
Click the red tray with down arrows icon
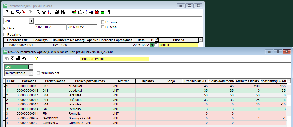coord(97,12)
